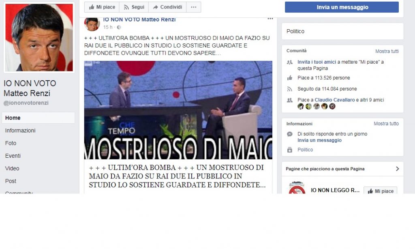Click the post author avatar icon
This screenshot has width=415, height=249.
pyautogui.click(x=92, y=24)
